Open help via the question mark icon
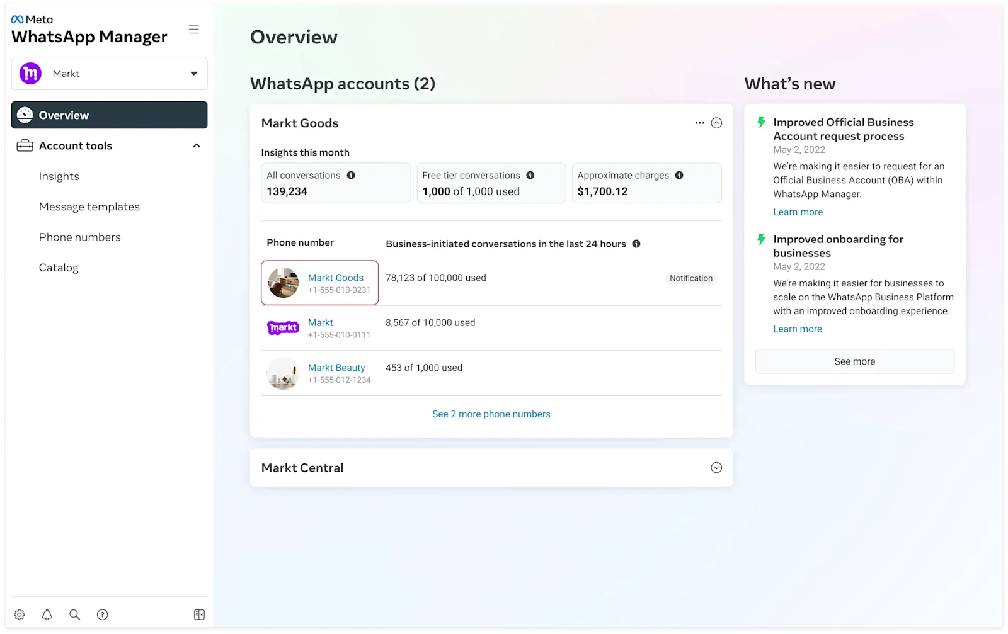 pos(102,614)
